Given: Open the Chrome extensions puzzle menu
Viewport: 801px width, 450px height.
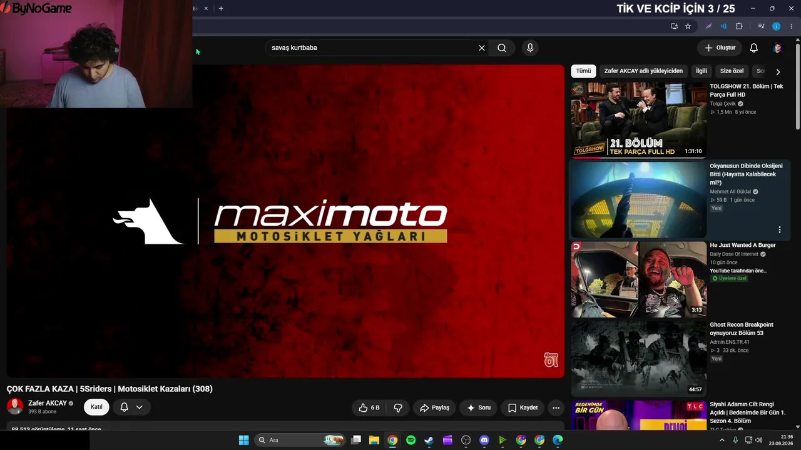Looking at the screenshot, I should (739, 26).
